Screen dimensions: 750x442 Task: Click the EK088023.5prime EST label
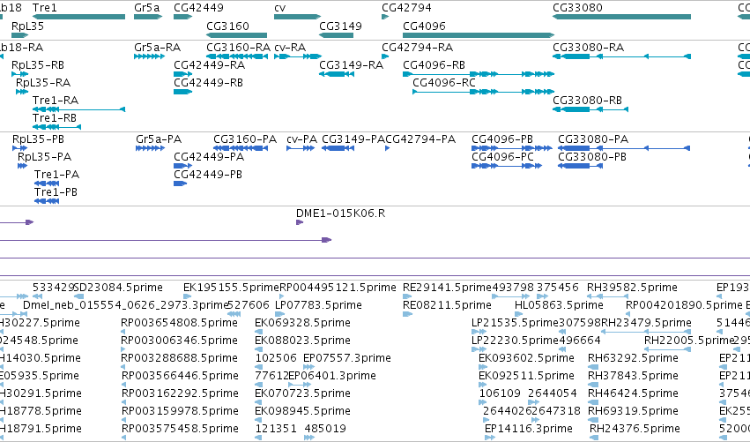coord(303,341)
